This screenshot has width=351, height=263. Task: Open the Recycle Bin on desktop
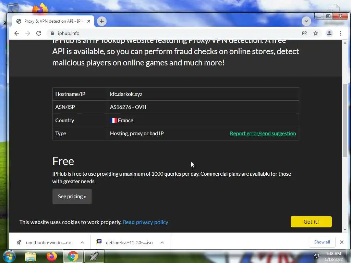[x=13, y=8]
